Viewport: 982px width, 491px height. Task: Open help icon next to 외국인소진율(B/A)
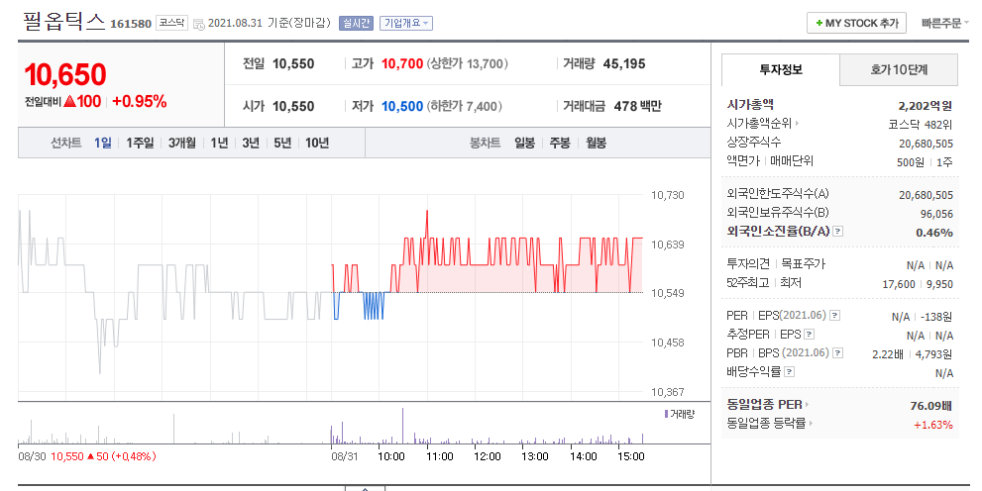tap(838, 232)
